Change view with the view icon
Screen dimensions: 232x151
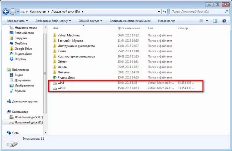202,21
